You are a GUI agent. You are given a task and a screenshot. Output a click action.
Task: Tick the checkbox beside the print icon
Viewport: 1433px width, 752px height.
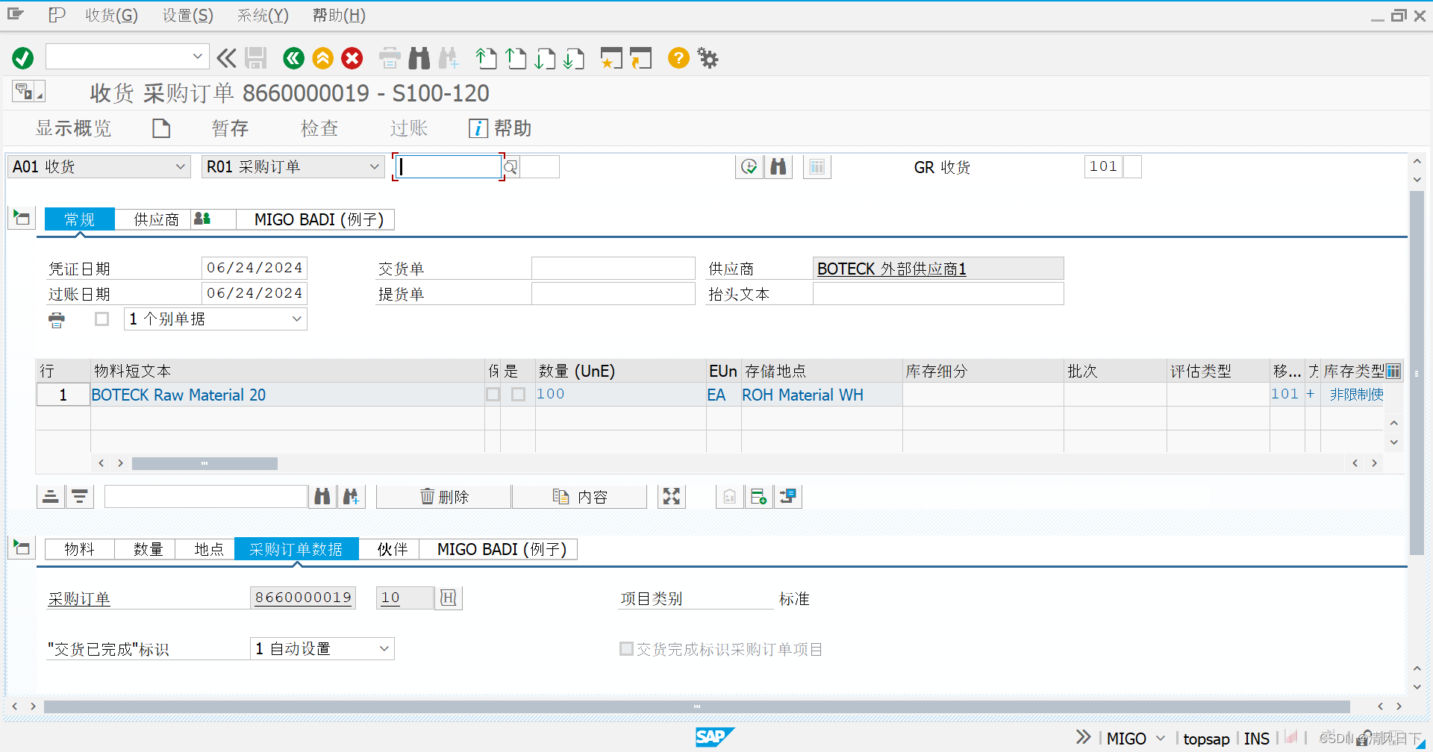pos(102,319)
